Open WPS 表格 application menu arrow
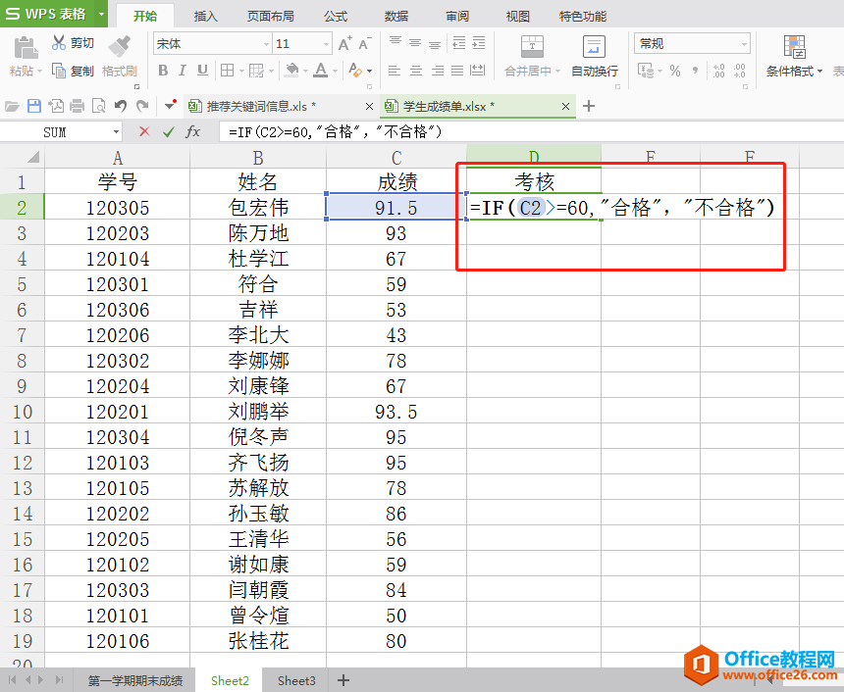This screenshot has height=692, width=844. 101,14
